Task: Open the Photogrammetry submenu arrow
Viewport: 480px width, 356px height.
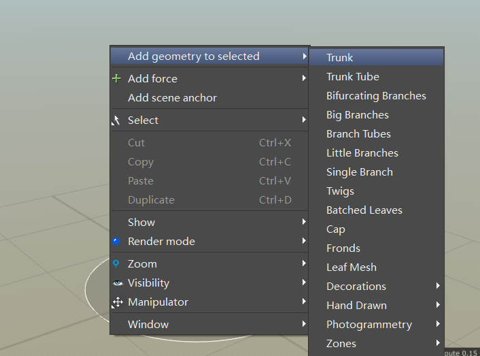Action: [439, 324]
